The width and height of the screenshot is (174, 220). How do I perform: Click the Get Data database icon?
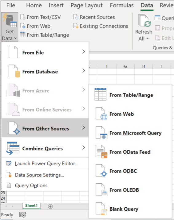(x=10, y=20)
